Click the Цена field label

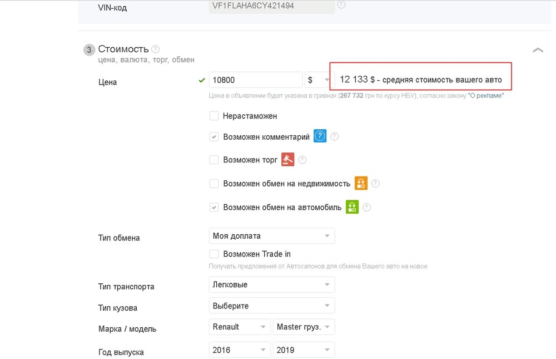107,82
